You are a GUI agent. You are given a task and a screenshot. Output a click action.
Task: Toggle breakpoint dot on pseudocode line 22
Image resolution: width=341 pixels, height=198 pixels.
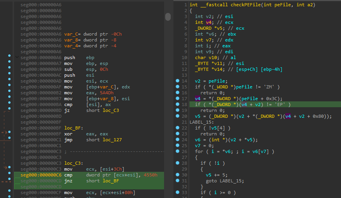177,128
